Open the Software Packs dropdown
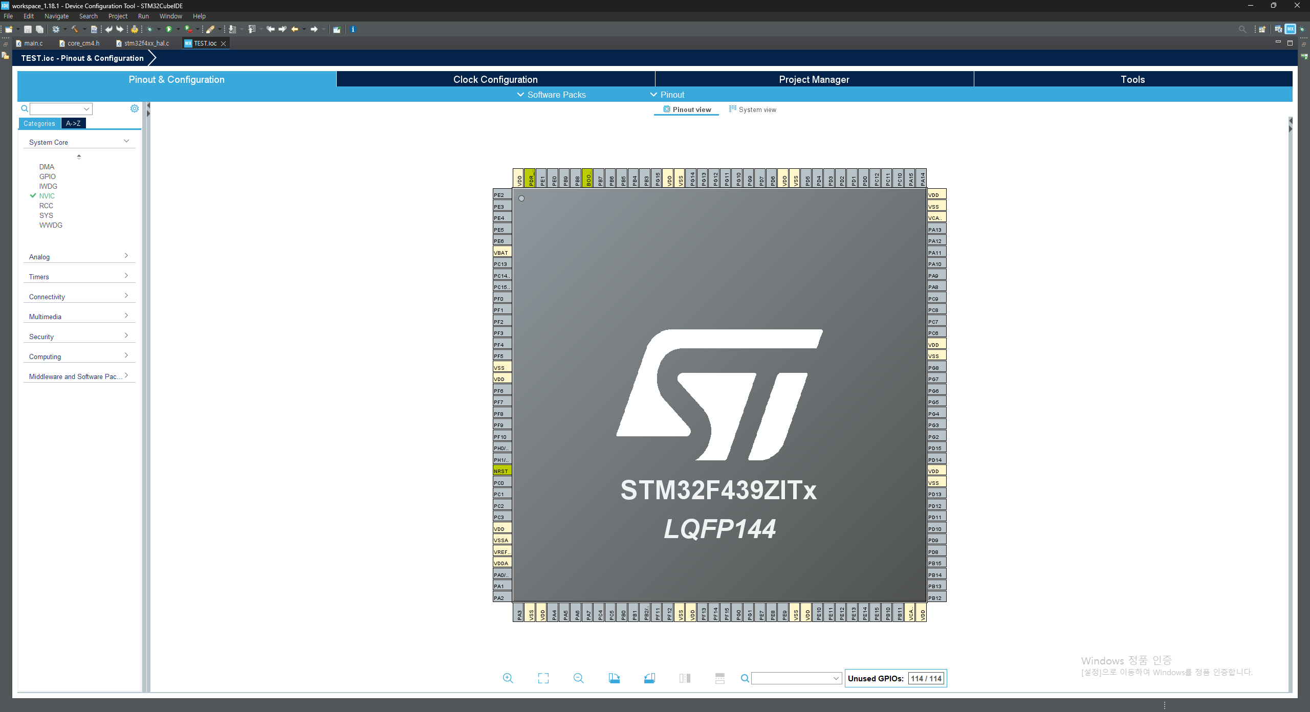This screenshot has height=712, width=1310. point(551,95)
